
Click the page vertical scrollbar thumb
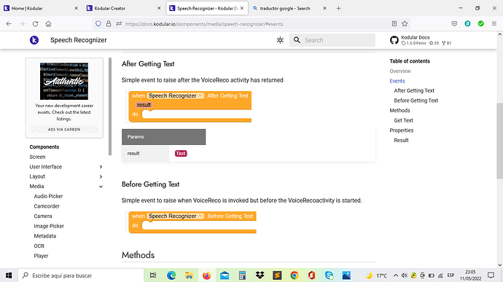pos(500,141)
